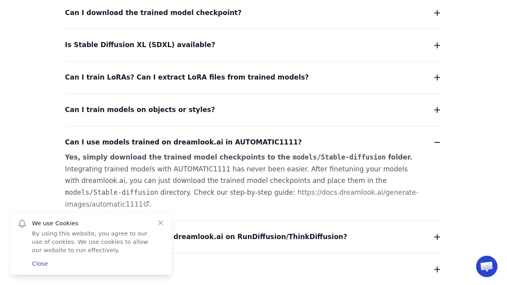Open the chat support bubble widget
Viewport: 507px width, 285px height.
[x=486, y=266]
